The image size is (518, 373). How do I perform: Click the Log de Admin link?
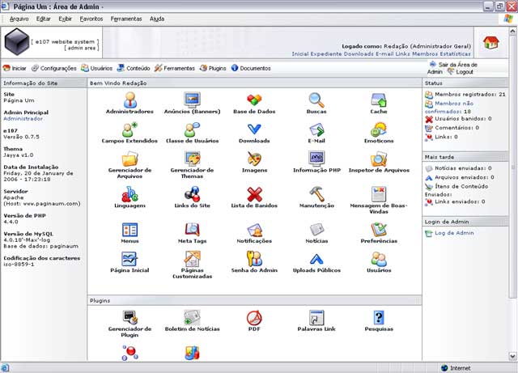tap(454, 233)
